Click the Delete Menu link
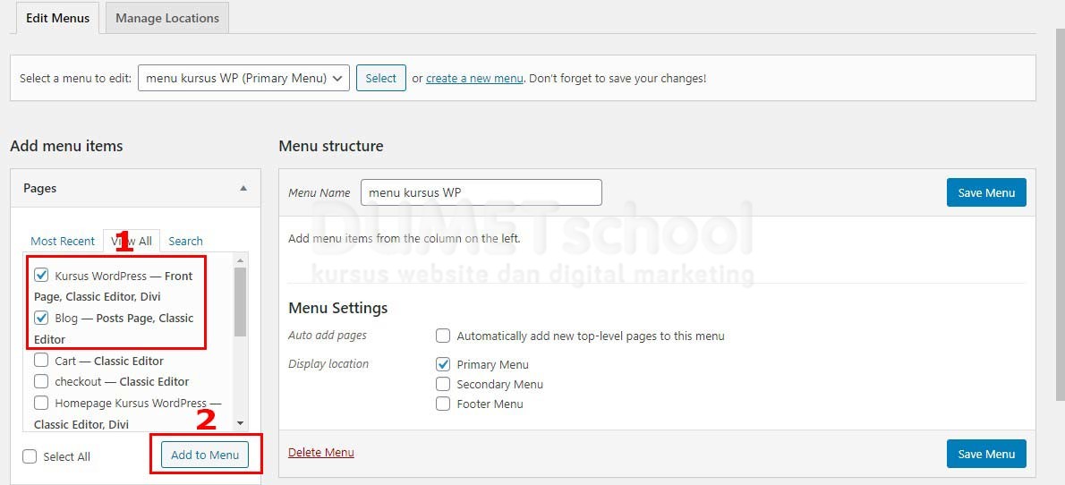Screen dimensions: 1065x485 (321, 453)
